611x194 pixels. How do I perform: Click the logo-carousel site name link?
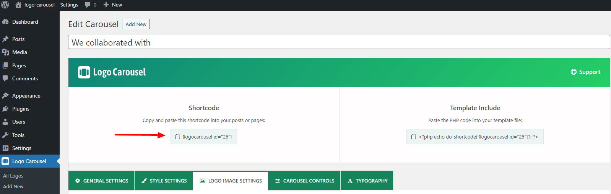[39, 5]
